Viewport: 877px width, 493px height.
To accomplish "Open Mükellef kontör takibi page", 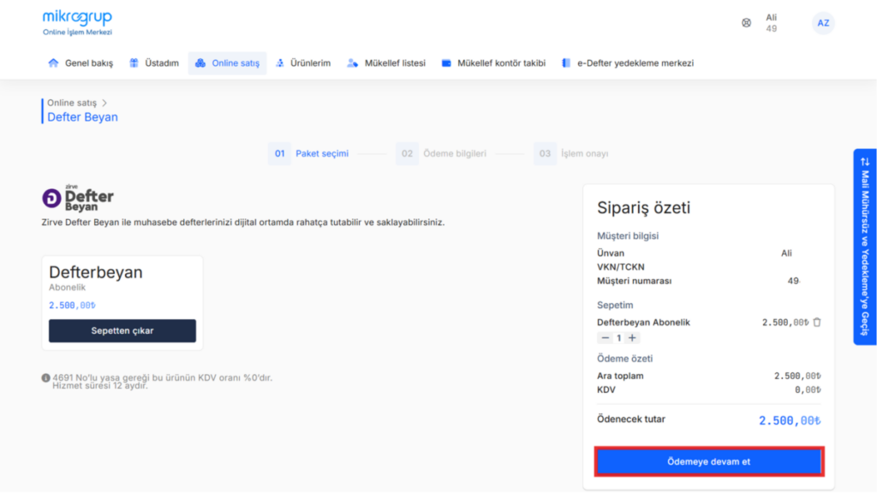I will point(493,63).
